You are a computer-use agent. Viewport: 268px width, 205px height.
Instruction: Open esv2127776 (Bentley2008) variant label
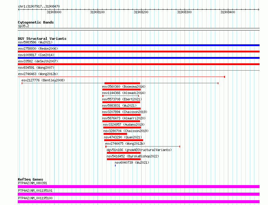coord(43,80)
